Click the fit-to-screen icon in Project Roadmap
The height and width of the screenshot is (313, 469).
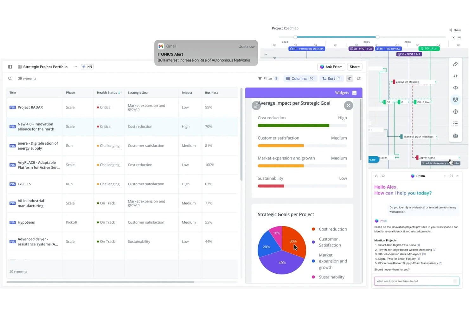click(x=453, y=38)
